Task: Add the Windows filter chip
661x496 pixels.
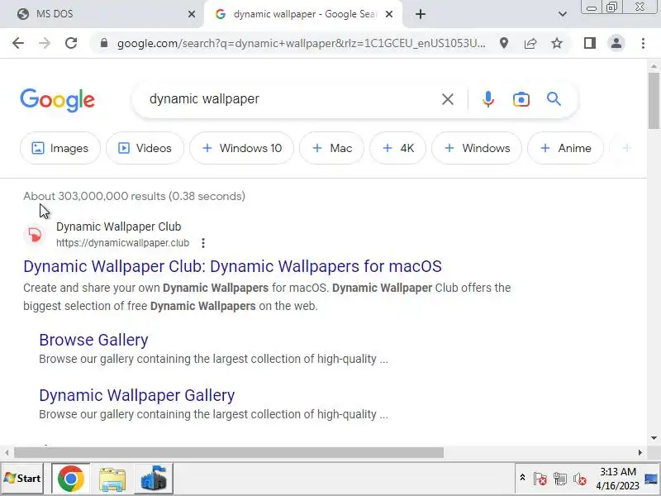Action: pos(477,148)
